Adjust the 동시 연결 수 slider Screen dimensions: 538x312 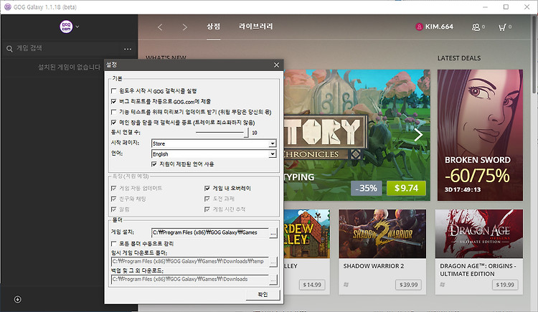(246, 133)
